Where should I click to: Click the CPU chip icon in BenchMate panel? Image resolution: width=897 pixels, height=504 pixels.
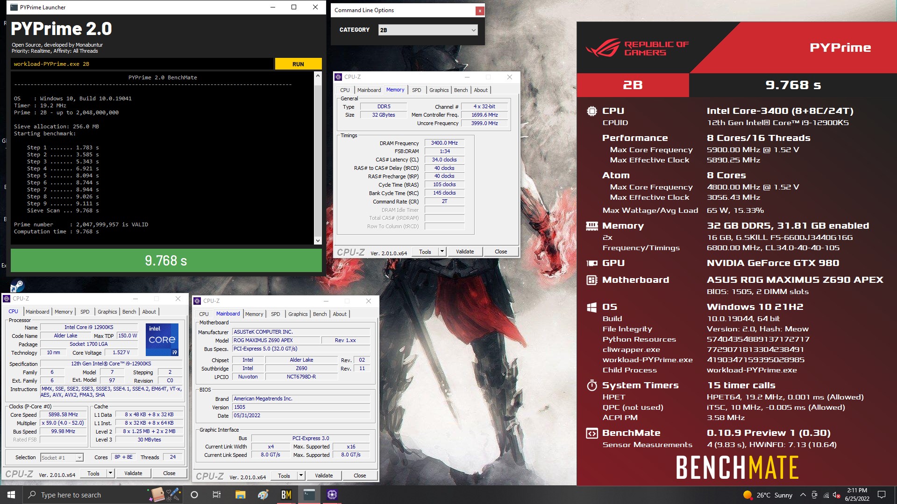[591, 111]
